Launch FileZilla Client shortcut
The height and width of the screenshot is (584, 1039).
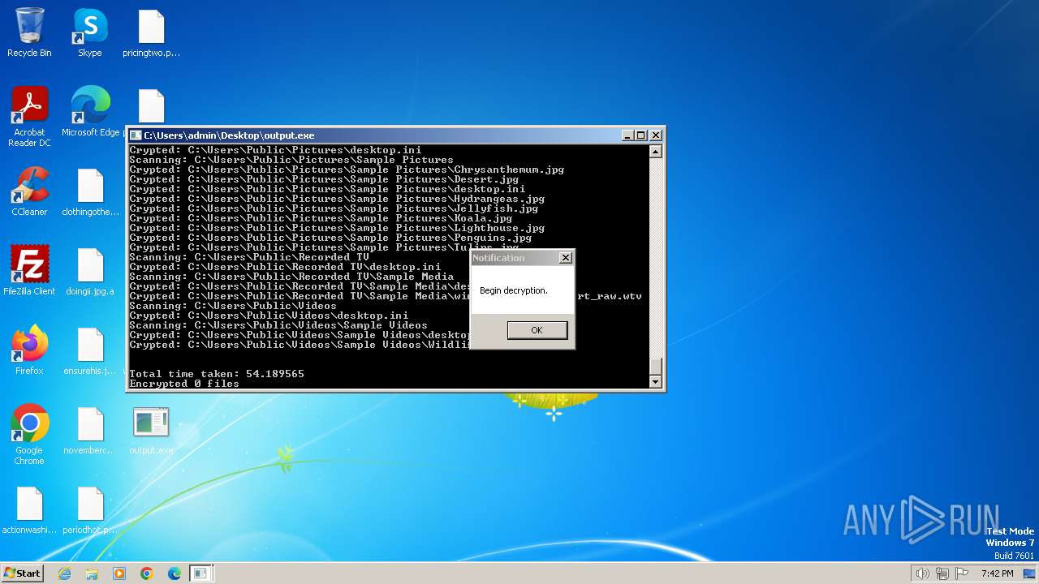tap(29, 271)
